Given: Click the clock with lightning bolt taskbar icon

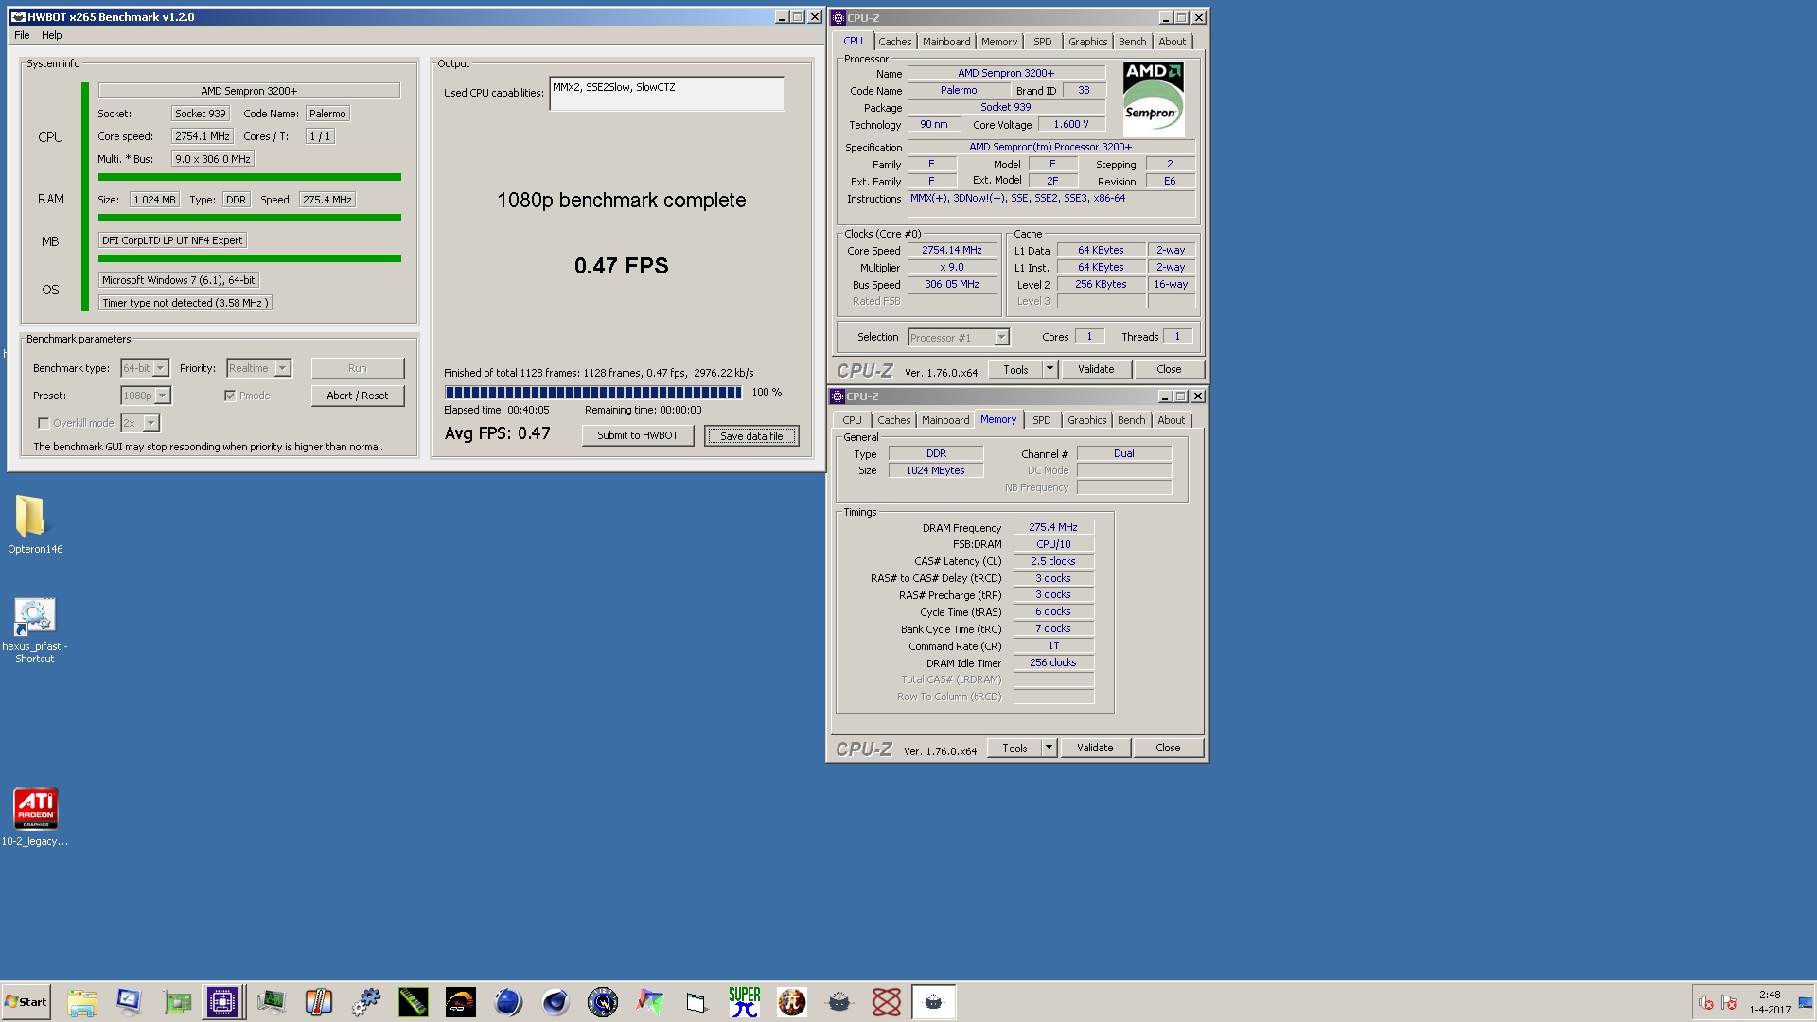Looking at the screenshot, I should coord(603,1002).
